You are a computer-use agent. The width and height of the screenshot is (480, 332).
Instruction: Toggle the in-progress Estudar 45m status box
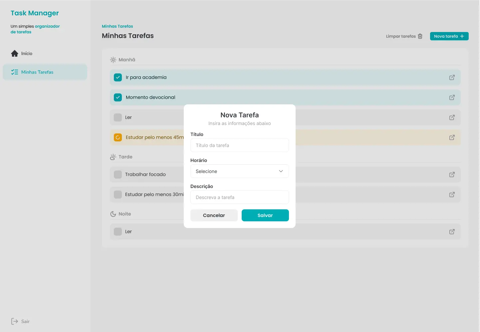(118, 137)
